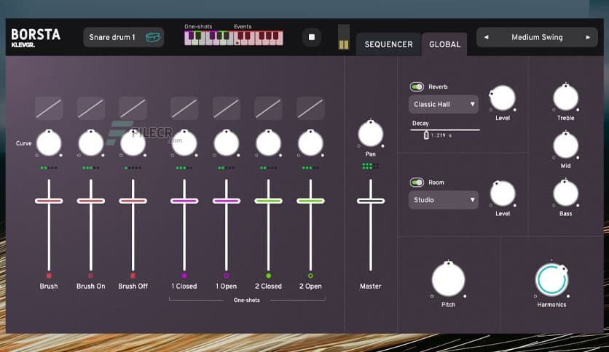This screenshot has width=609, height=352.
Task: Click the master Pan knob
Action: pos(371,134)
